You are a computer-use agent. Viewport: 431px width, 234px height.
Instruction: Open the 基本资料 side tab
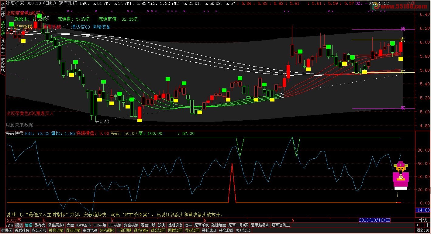[3, 46]
